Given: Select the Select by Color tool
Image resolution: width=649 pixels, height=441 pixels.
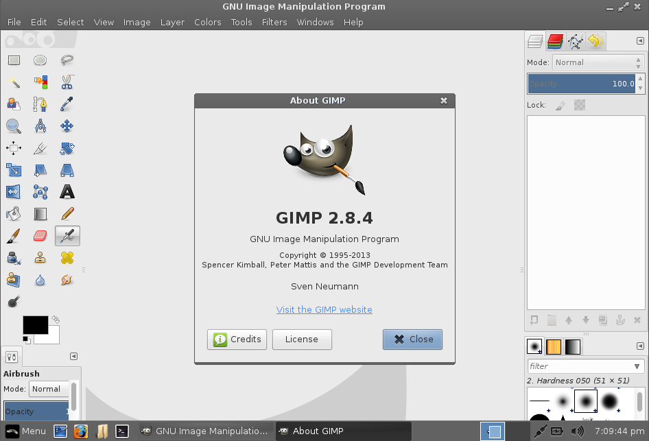Looking at the screenshot, I should click(x=40, y=82).
